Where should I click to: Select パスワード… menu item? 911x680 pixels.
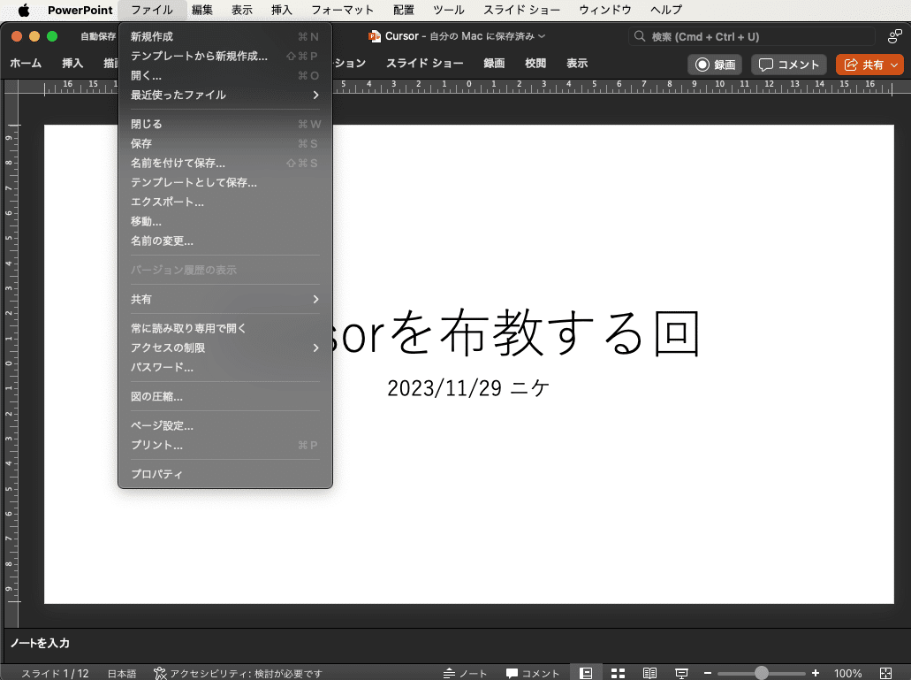[x=224, y=367]
